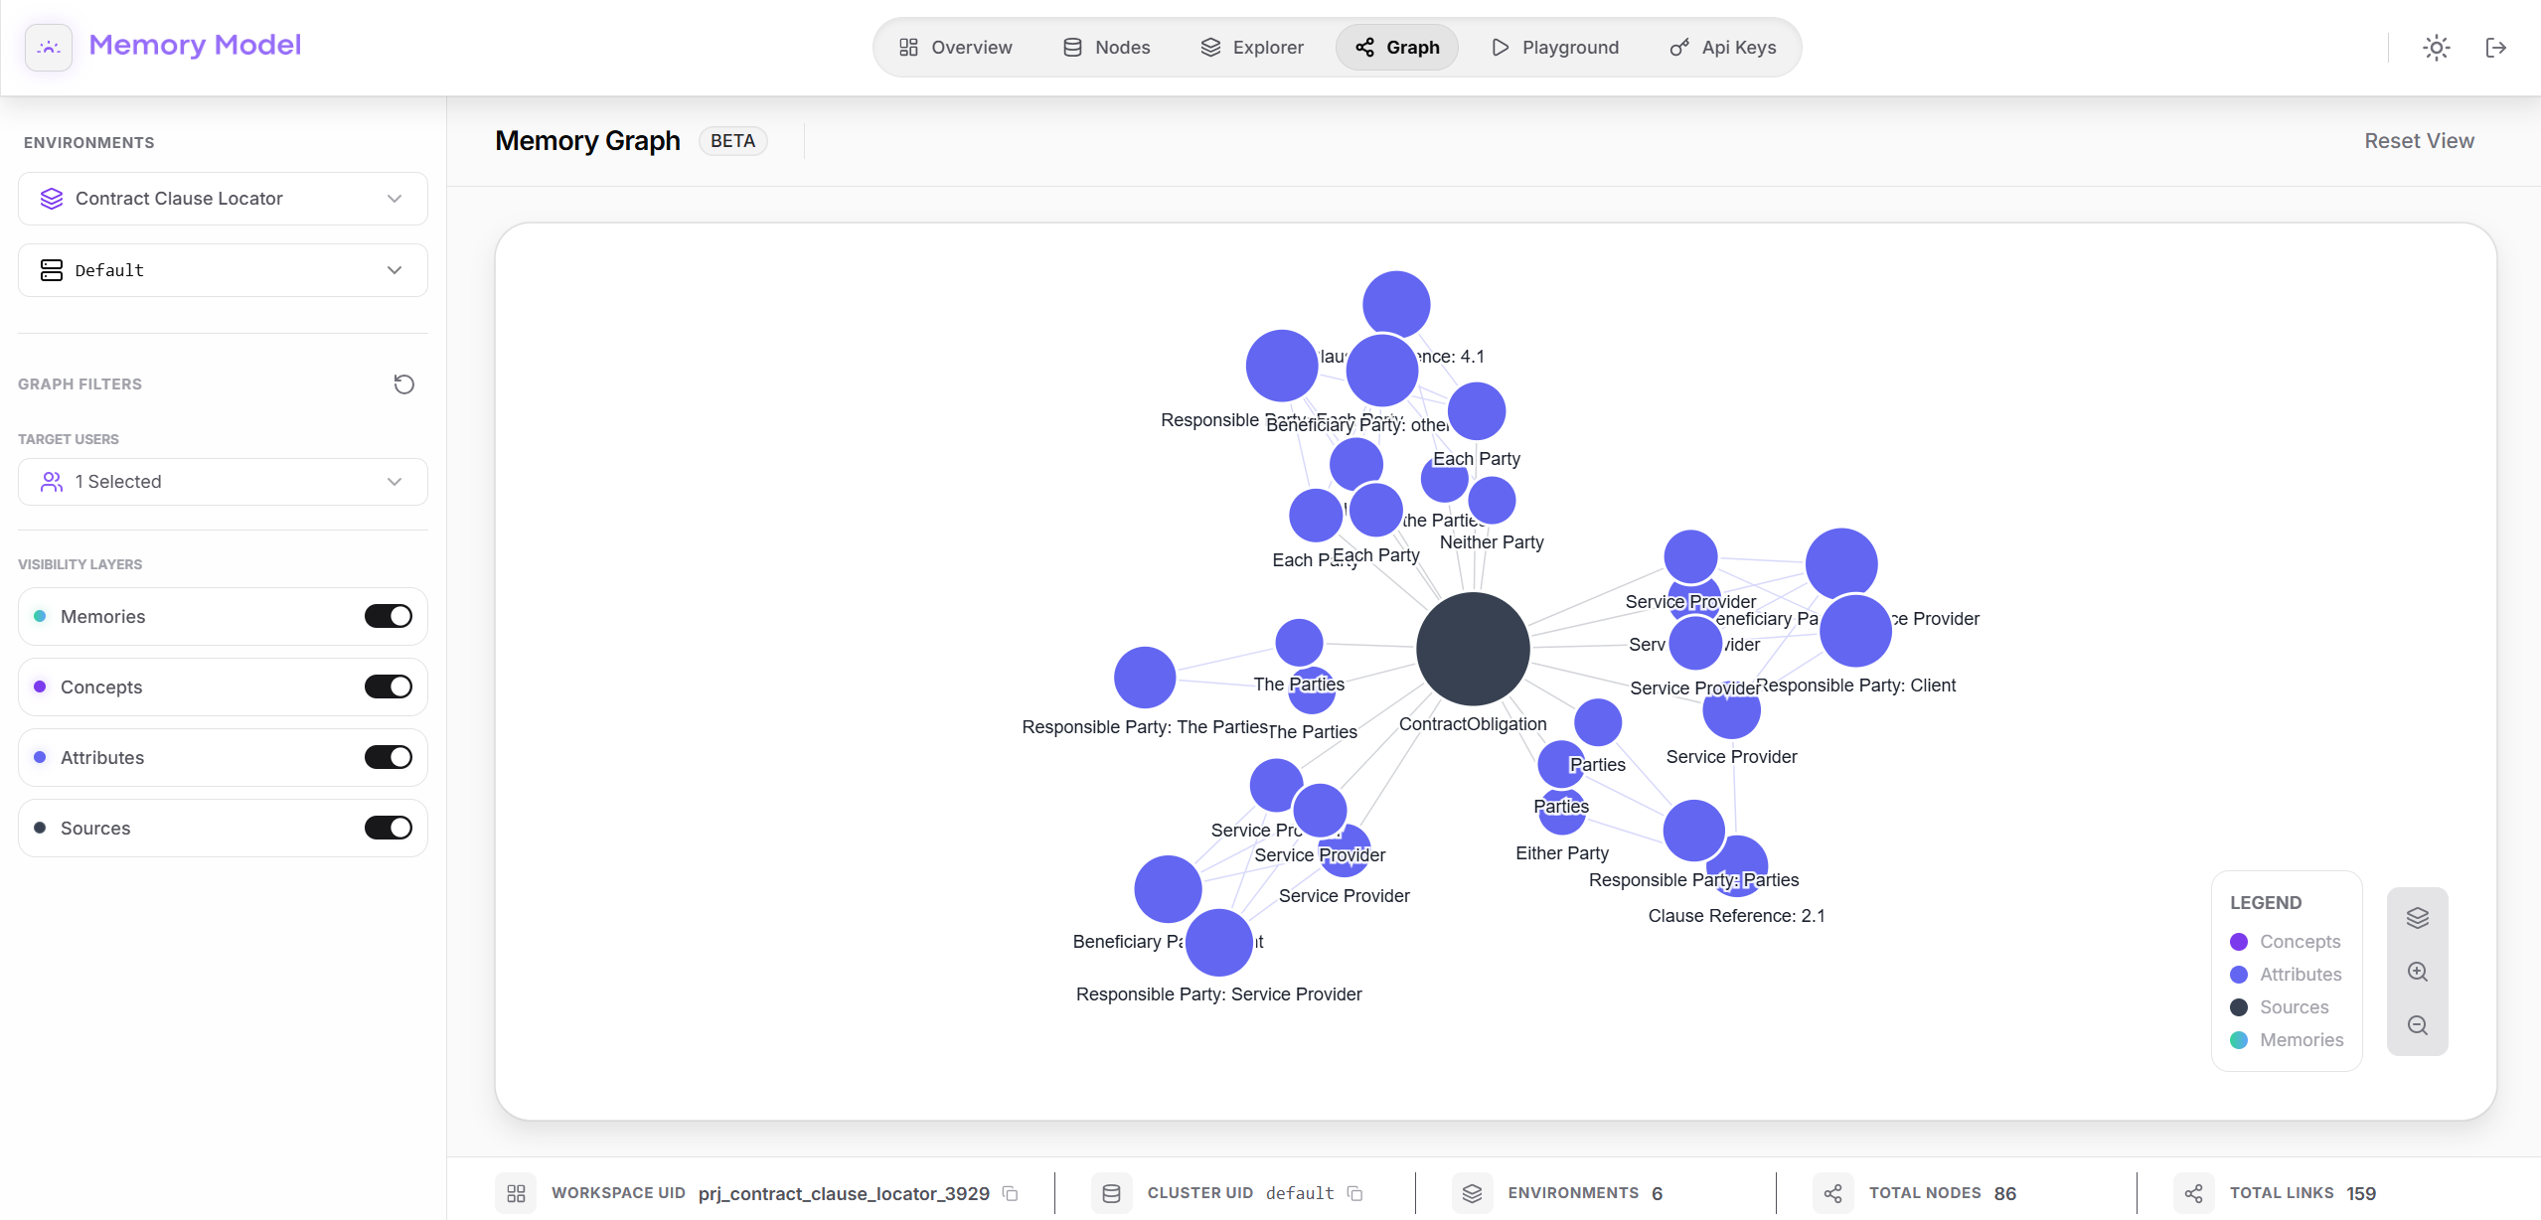Disable the Memories visibility layer
The image size is (2541, 1220).
388,616
